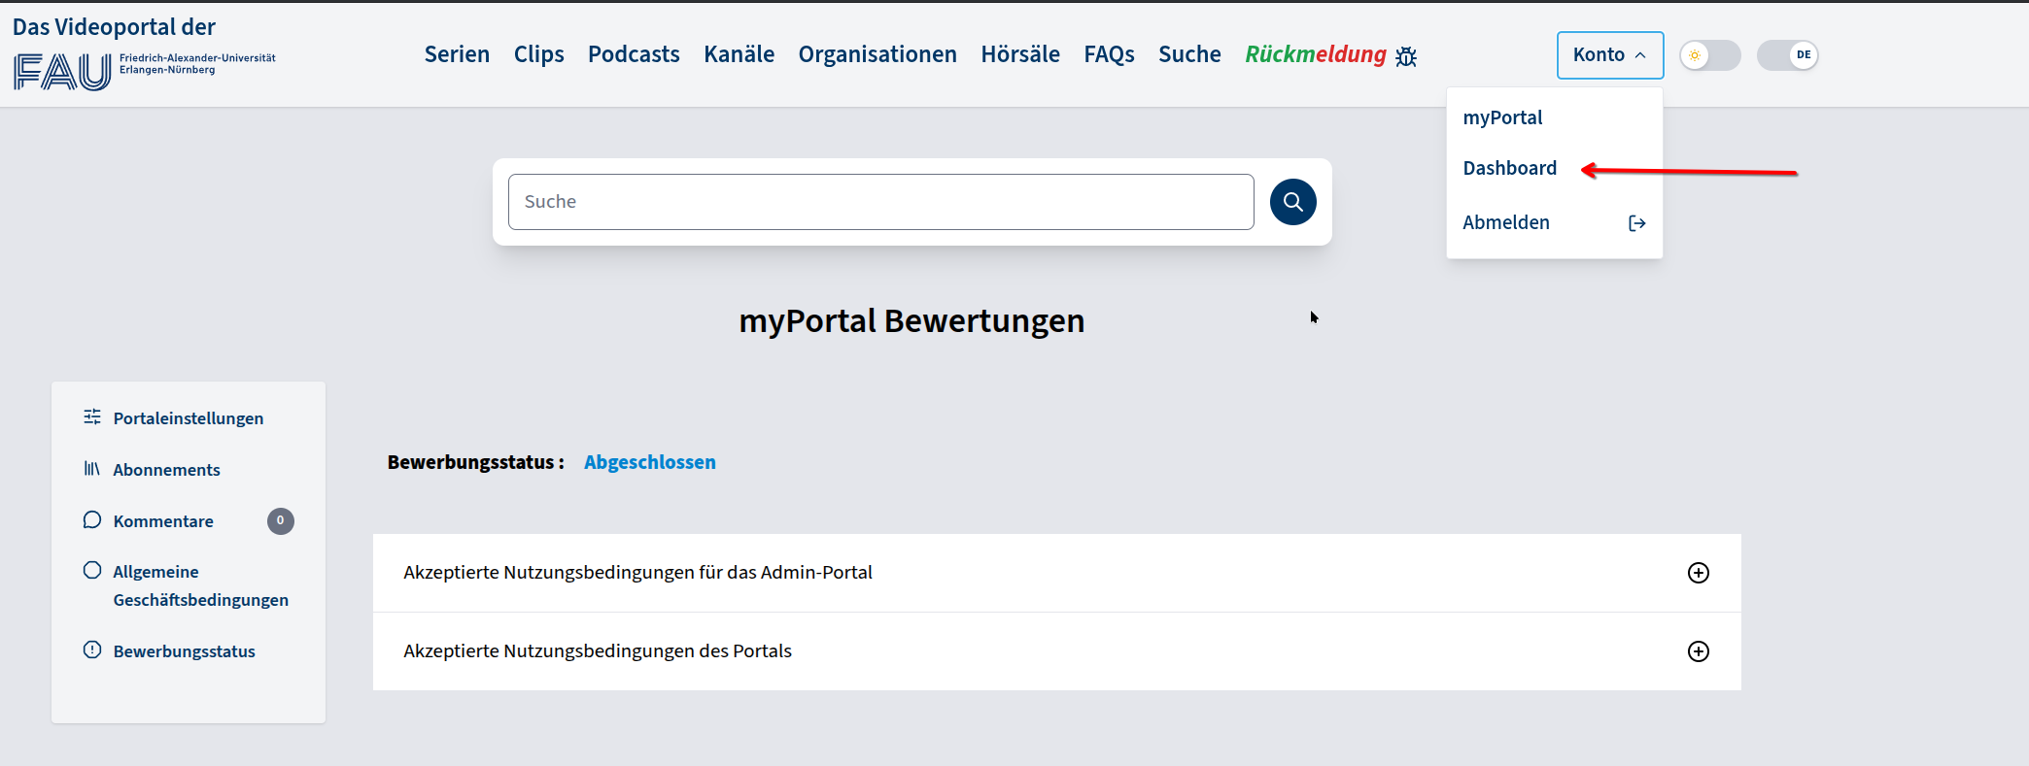Image resolution: width=2029 pixels, height=766 pixels.
Task: Click the circle icon beside Allgemeine Geschäftsbedingungen
Action: 92,571
